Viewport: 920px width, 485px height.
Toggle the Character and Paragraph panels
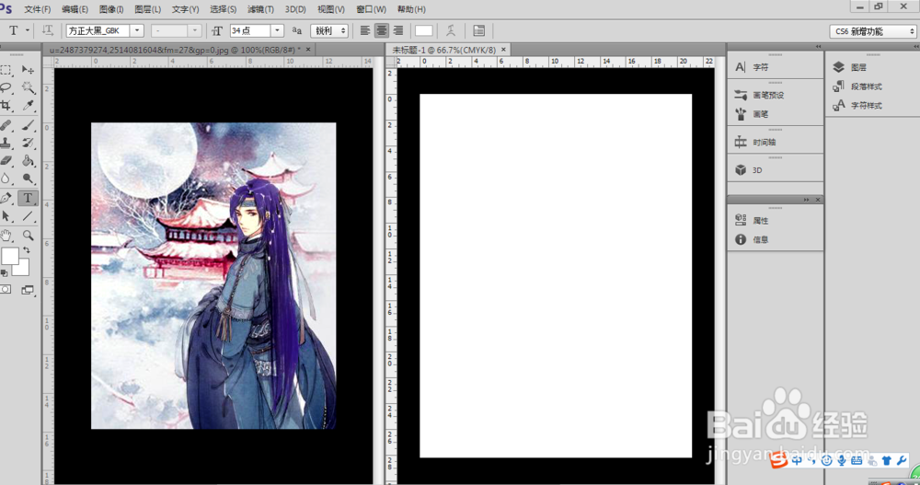pos(478,30)
